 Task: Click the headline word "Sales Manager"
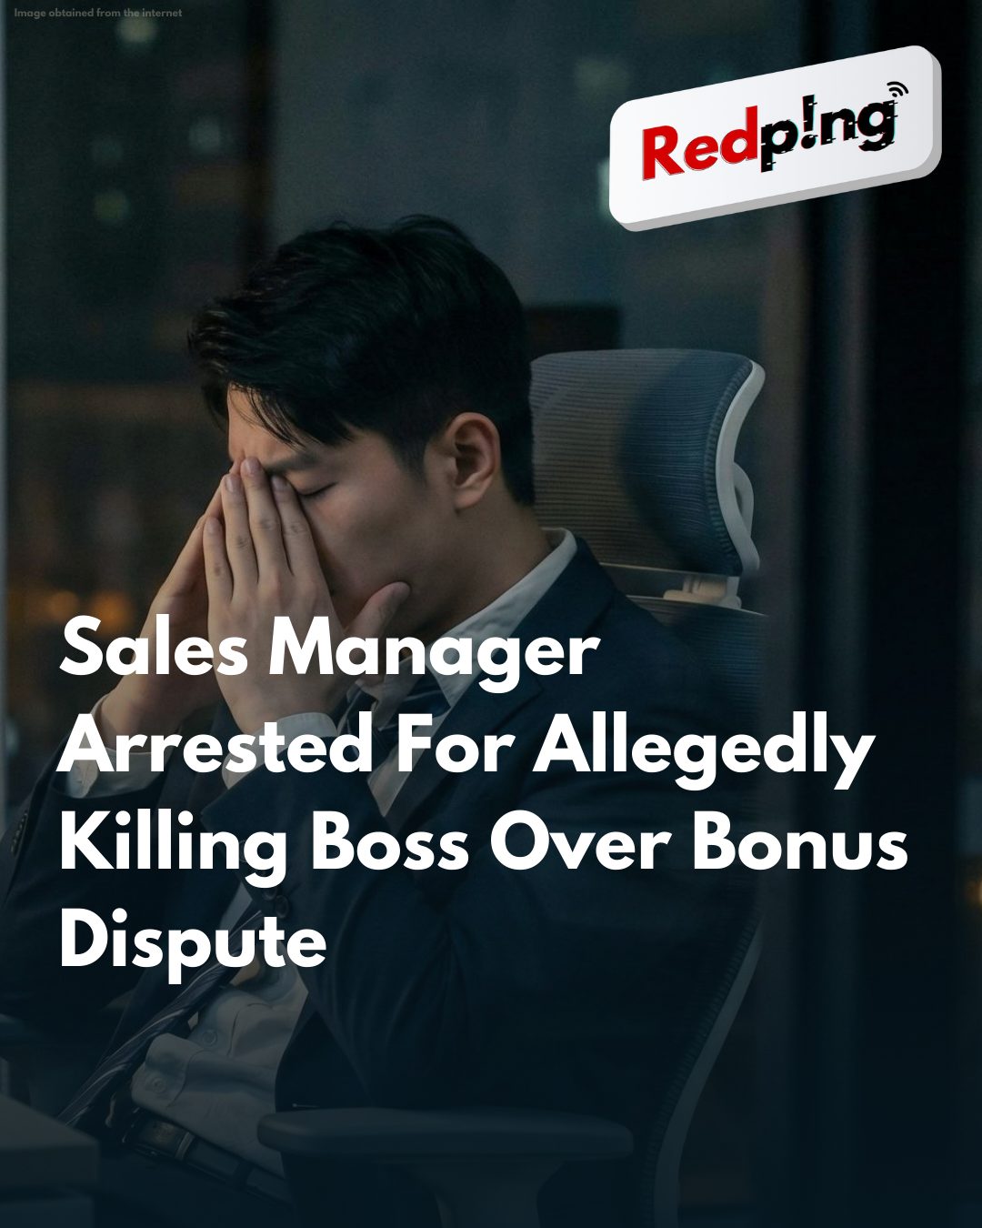coord(329,649)
